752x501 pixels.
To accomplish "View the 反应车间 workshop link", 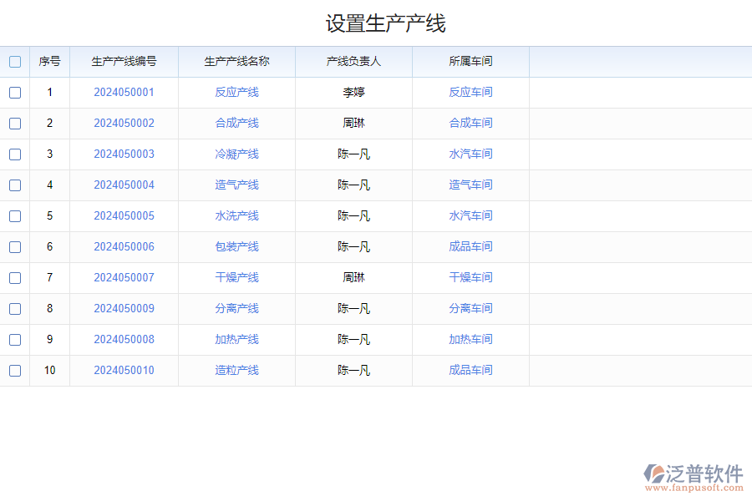I will 470,92.
